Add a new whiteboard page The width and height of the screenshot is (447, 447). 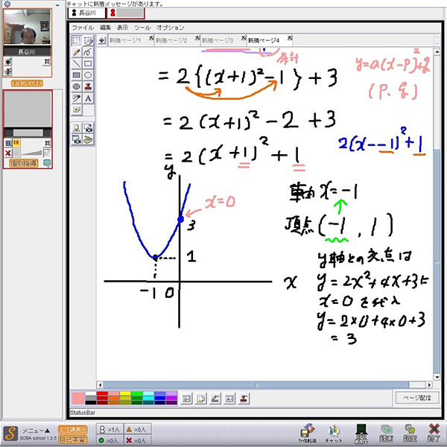coord(101,40)
